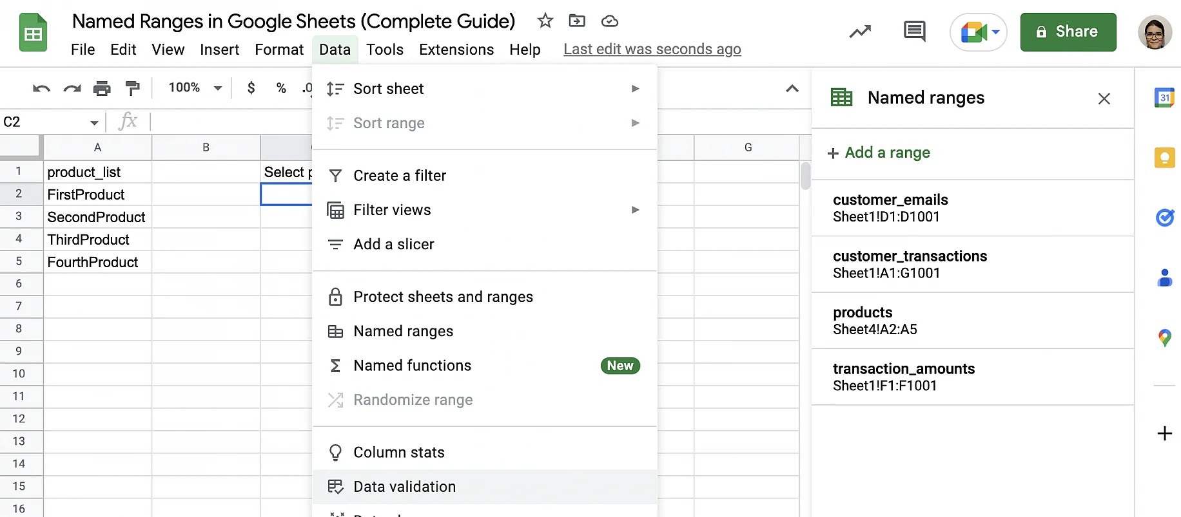This screenshot has height=517, width=1181.
Task: Select the customer_emails named range
Action: (x=972, y=208)
